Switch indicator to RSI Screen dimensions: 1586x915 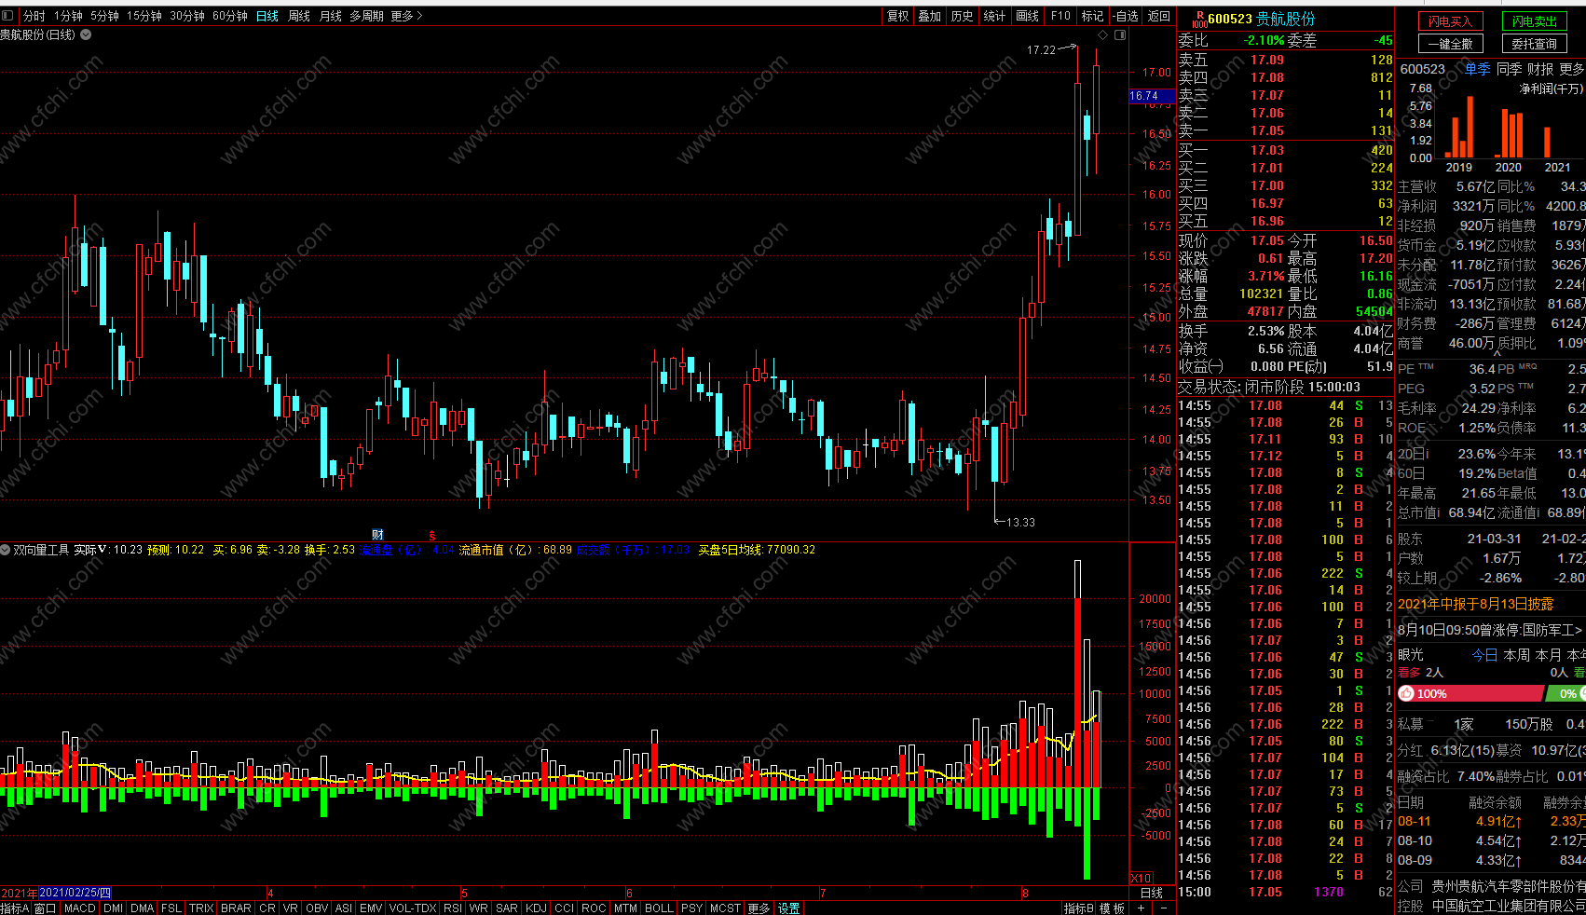click(453, 908)
